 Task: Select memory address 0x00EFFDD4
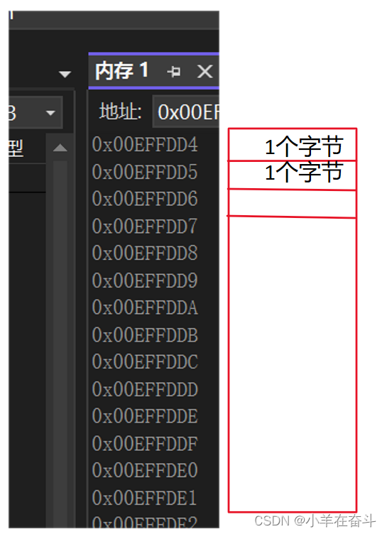point(145,144)
